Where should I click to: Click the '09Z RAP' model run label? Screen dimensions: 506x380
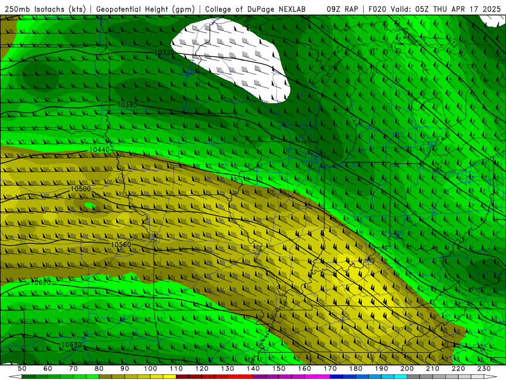click(x=342, y=9)
